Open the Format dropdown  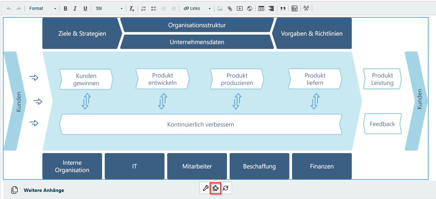pos(42,8)
